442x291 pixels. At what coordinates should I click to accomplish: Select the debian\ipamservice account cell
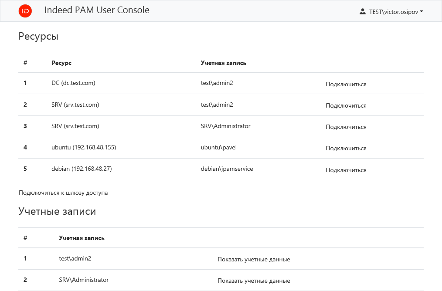227,169
